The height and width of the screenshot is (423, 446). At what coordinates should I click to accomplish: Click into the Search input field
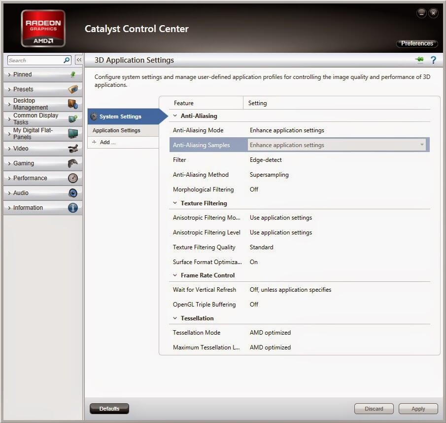(x=34, y=60)
